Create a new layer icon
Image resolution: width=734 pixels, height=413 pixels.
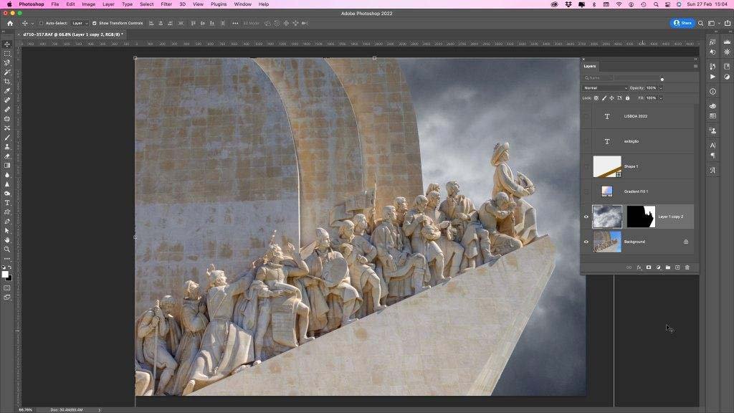tap(677, 267)
